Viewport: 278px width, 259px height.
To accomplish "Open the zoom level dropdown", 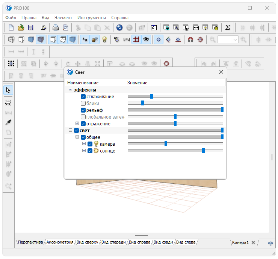I will tap(235, 40).
